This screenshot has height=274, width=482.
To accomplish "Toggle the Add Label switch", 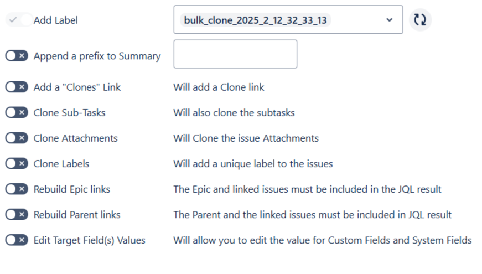I will click(x=16, y=20).
